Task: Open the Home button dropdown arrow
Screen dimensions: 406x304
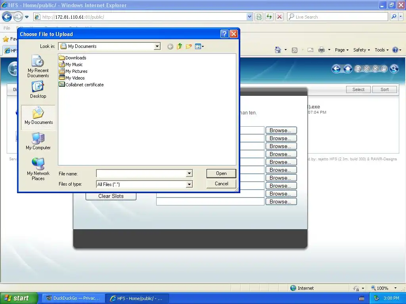Action: pos(285,50)
